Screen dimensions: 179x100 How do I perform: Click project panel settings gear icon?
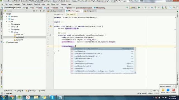click(x=41, y=11)
